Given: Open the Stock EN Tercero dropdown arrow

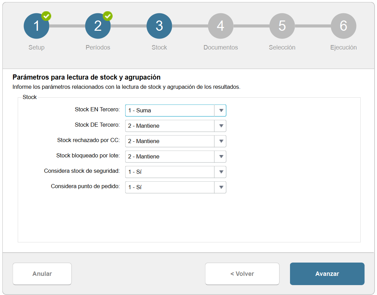Looking at the screenshot, I should point(220,110).
